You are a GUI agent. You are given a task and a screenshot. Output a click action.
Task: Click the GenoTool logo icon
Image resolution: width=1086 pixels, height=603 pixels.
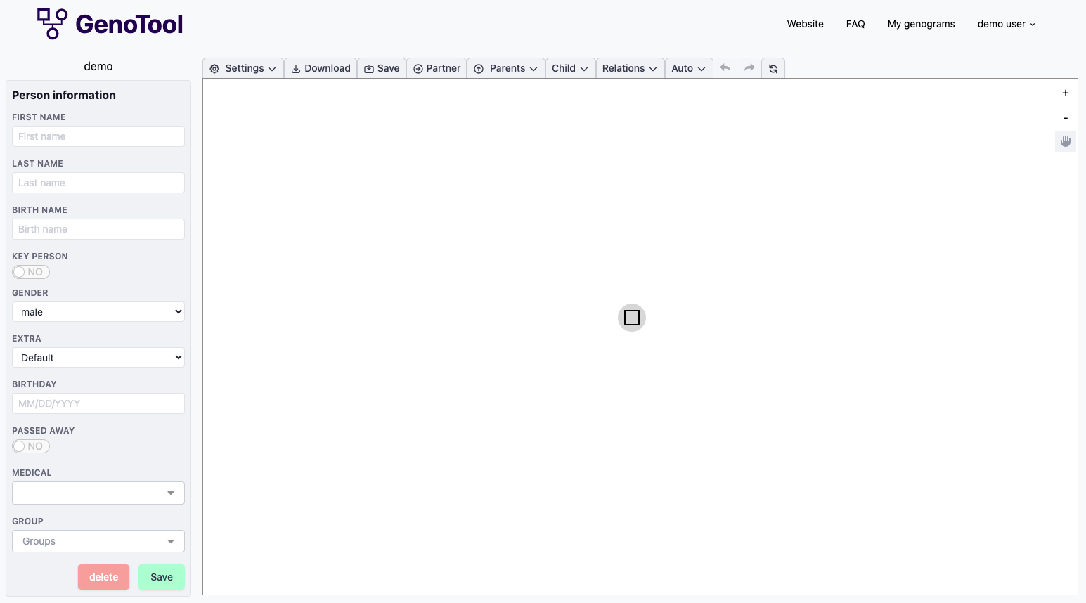(x=50, y=23)
